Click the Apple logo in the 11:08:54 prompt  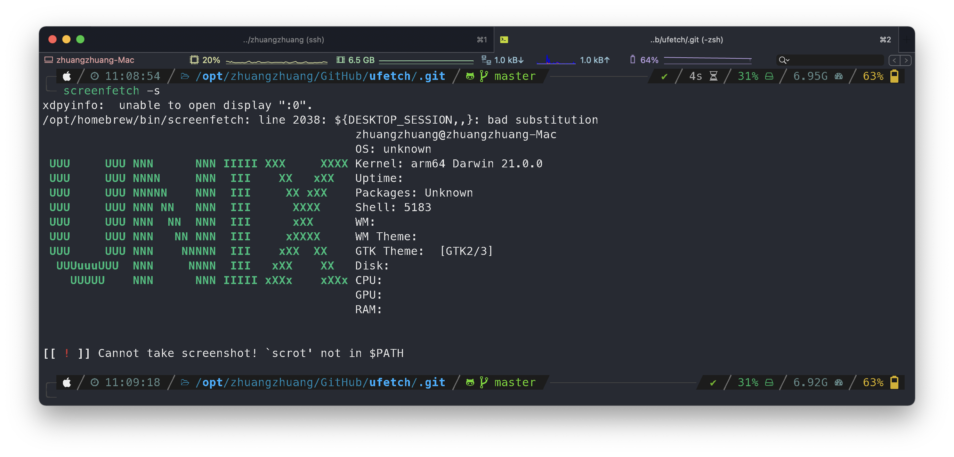click(67, 76)
